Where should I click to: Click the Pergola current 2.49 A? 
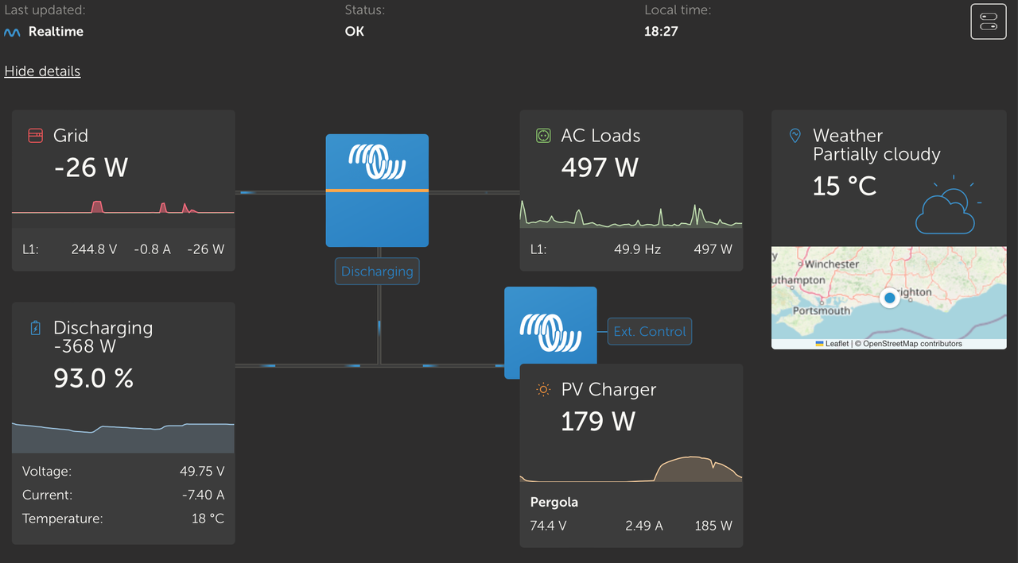tap(644, 526)
